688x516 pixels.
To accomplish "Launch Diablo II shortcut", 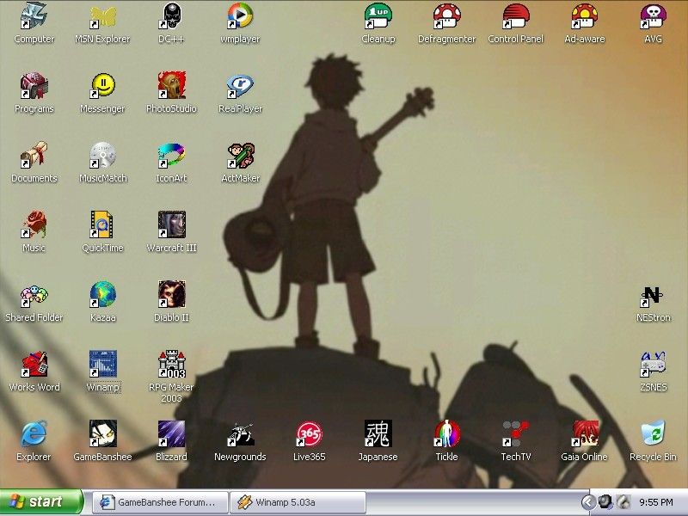I will [171, 294].
